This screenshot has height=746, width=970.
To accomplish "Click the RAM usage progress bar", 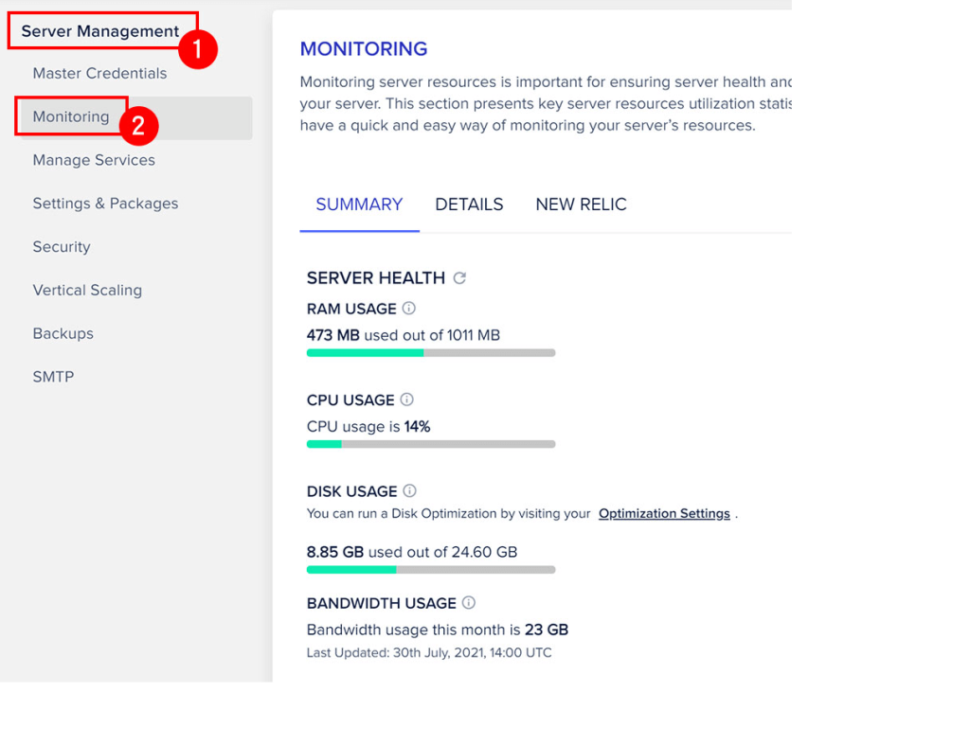I will [431, 353].
